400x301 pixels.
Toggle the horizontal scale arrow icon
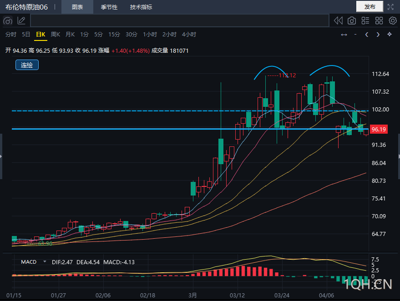[x=344, y=34]
